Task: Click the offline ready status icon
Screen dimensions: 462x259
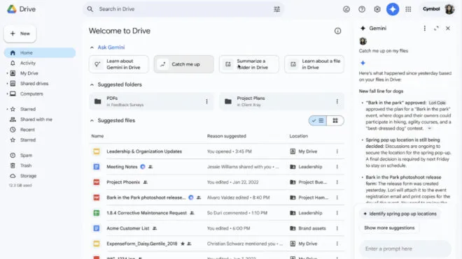Action: pos(346,9)
